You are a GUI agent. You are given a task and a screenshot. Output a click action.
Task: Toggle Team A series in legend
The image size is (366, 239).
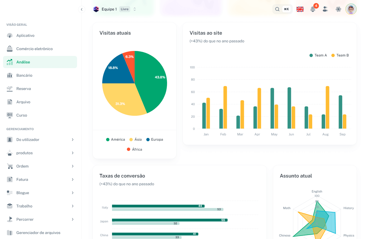pyautogui.click(x=318, y=55)
